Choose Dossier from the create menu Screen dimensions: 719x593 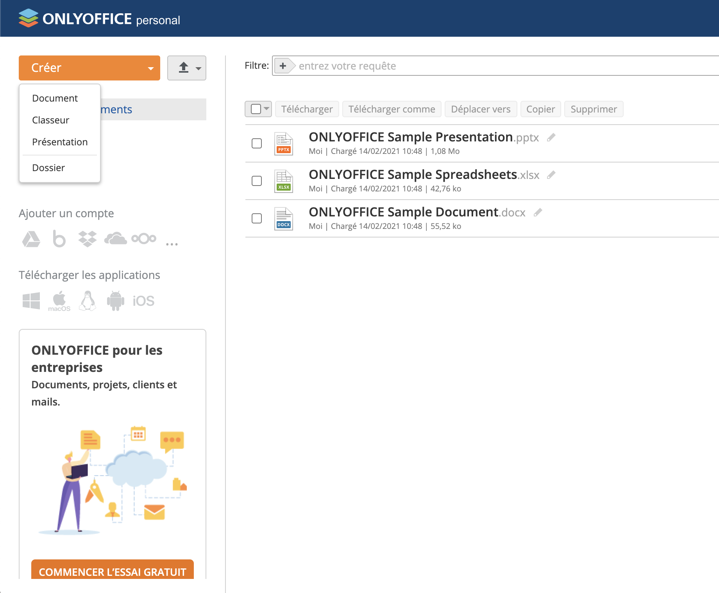point(48,168)
